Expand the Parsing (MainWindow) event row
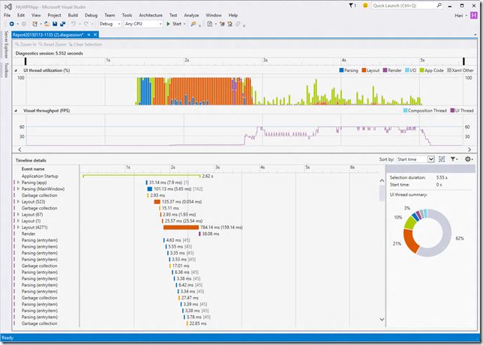Image resolution: width=483 pixels, height=345 pixels. 18,189
